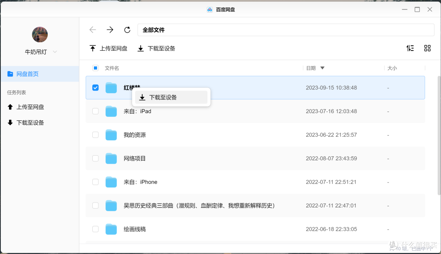Viewport: 441px width, 254px height.
Task: Click the 下载至设备 toolbar button
Action: [156, 48]
